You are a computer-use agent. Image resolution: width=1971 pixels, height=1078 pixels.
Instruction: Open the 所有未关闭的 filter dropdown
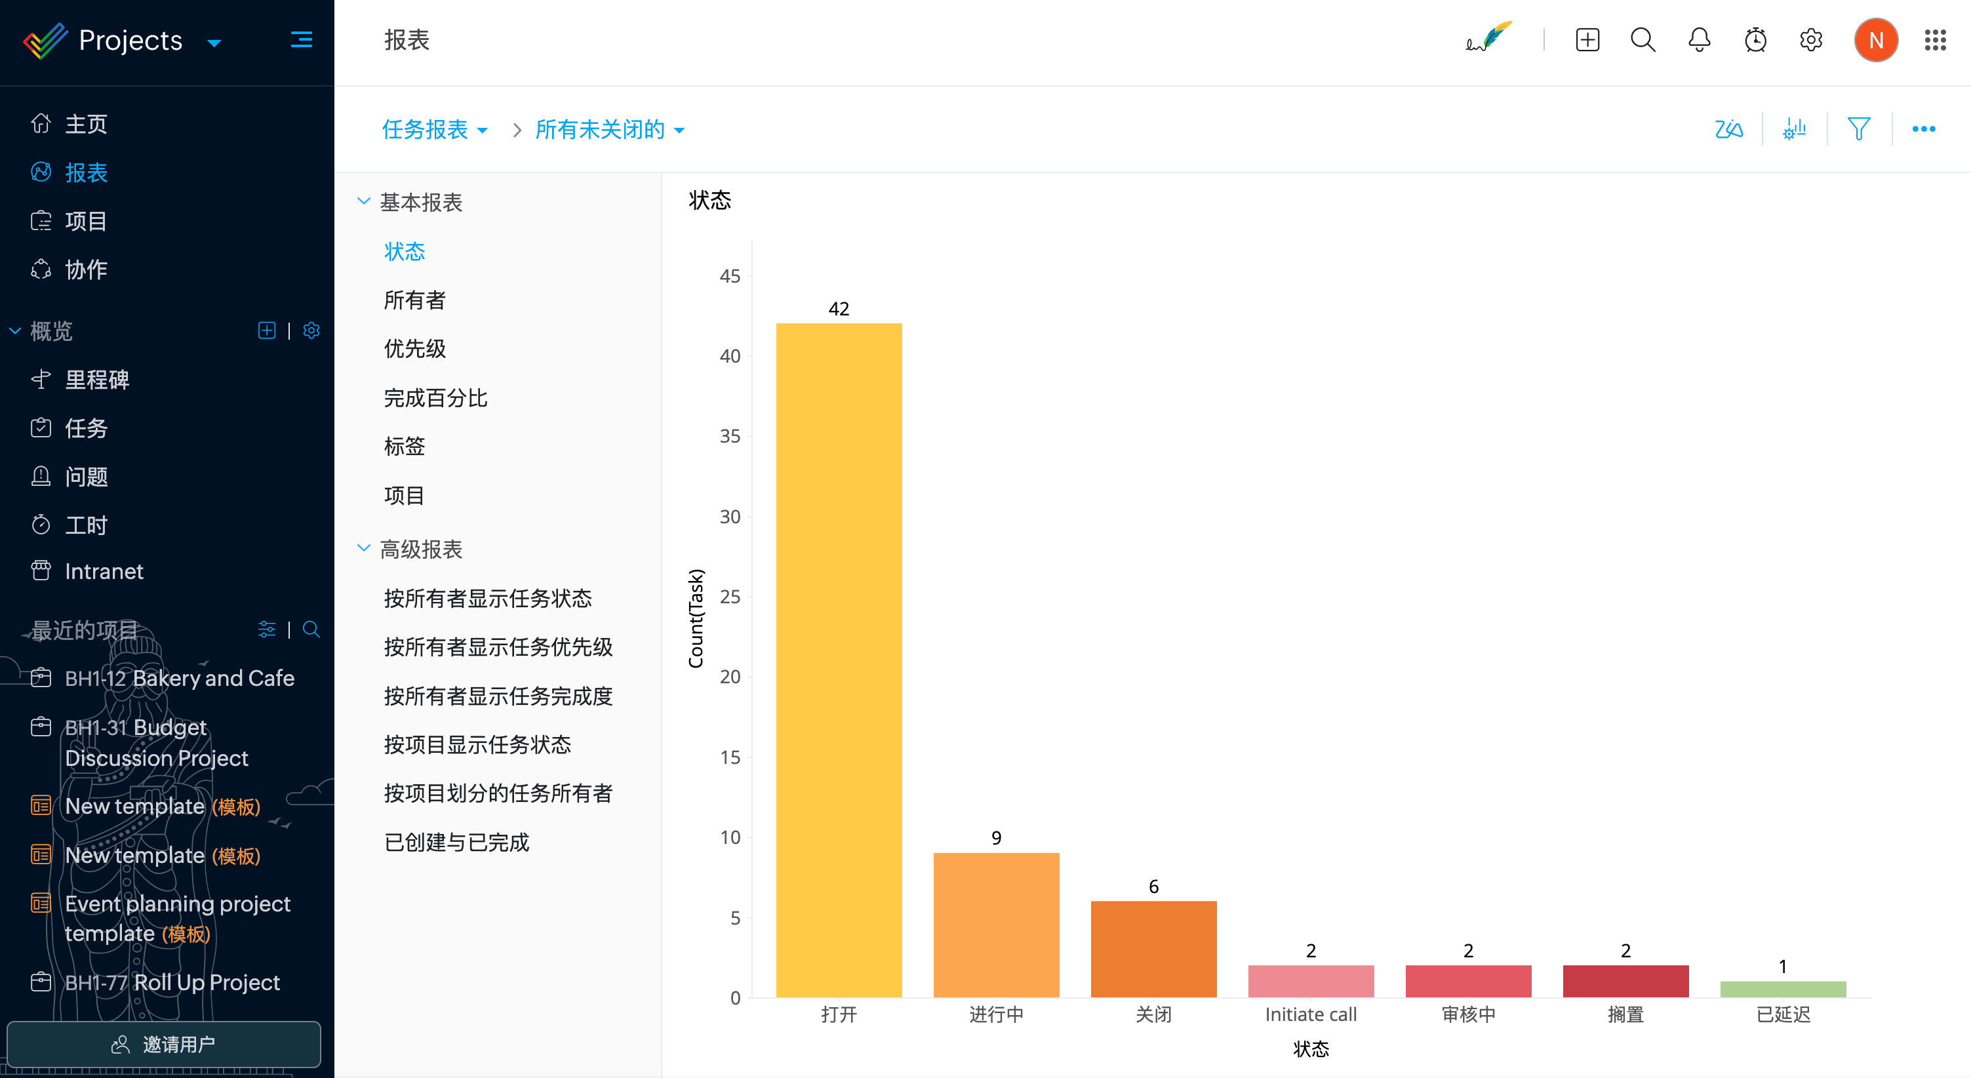coord(609,129)
